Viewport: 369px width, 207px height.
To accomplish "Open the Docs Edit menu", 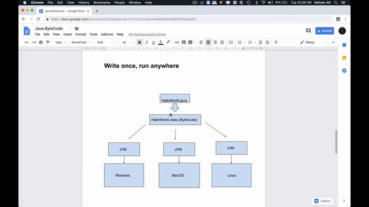I will pos(46,34).
